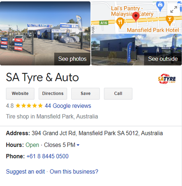The width and height of the screenshot is (182, 186).
Task: Open the 44 Google reviews link
Action: pyautogui.click(x=68, y=106)
